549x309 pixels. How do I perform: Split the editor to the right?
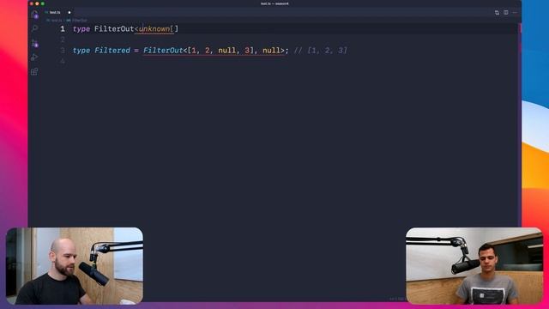click(x=506, y=13)
